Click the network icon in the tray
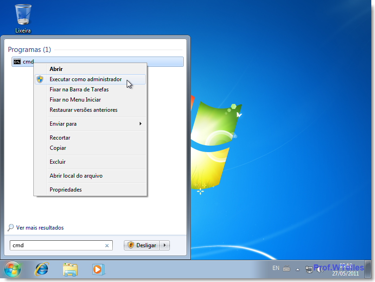This screenshot has width=375, height=282. pyautogui.click(x=309, y=269)
